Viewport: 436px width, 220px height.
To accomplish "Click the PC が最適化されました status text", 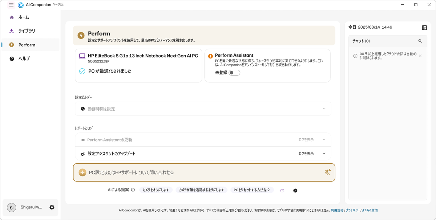I will click(x=110, y=71).
